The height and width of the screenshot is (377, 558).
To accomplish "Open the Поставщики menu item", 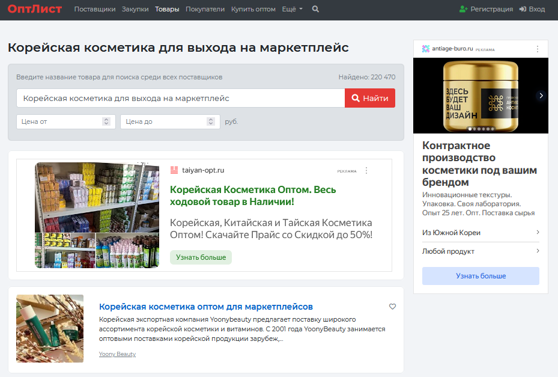I will click(x=94, y=9).
